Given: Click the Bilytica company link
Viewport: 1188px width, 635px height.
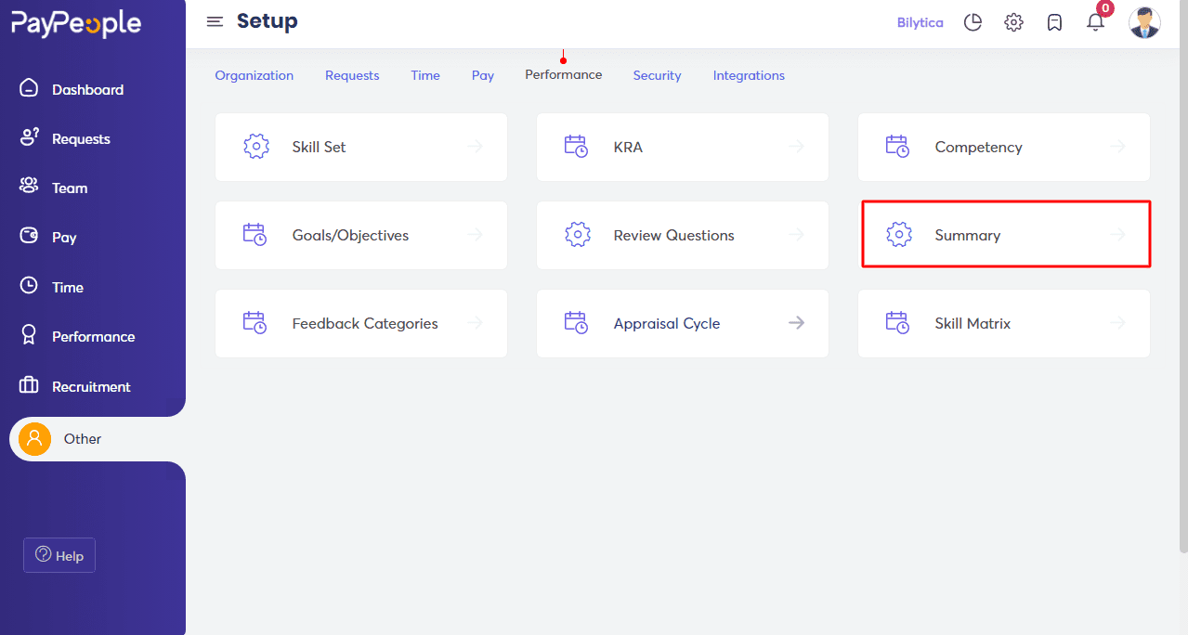Looking at the screenshot, I should tap(920, 22).
